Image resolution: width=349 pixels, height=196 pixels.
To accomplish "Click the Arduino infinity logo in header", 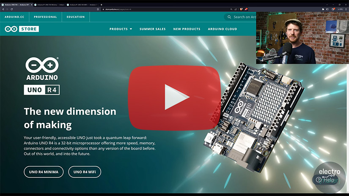I will tap(11, 29).
